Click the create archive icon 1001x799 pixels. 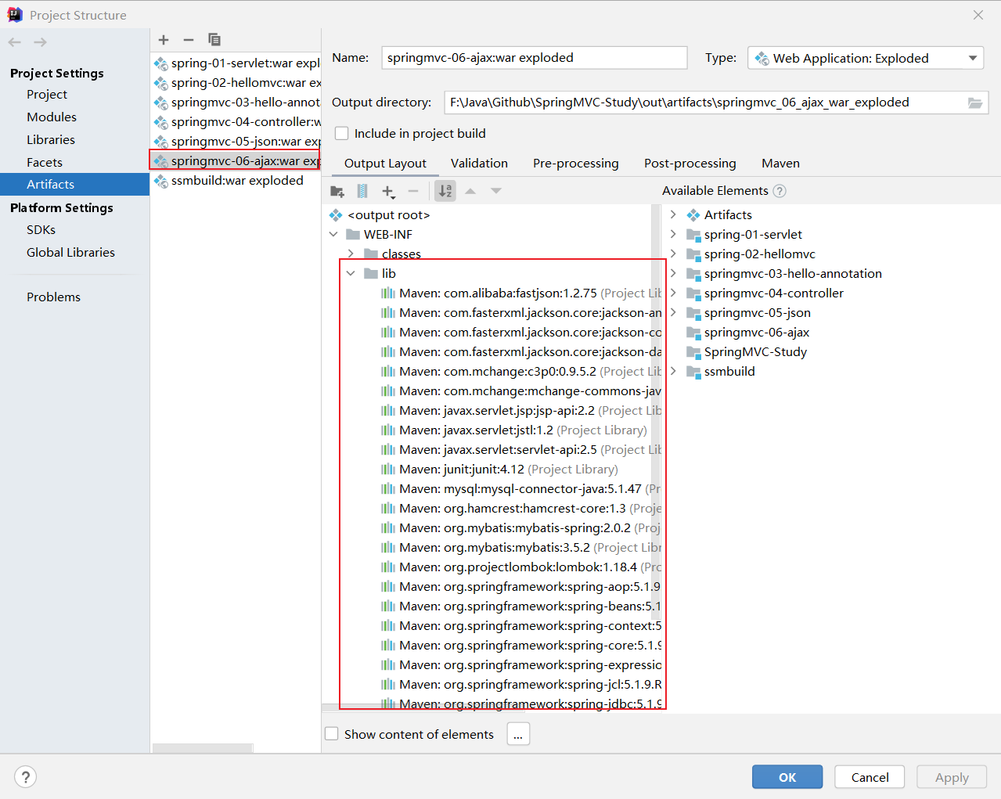point(362,191)
